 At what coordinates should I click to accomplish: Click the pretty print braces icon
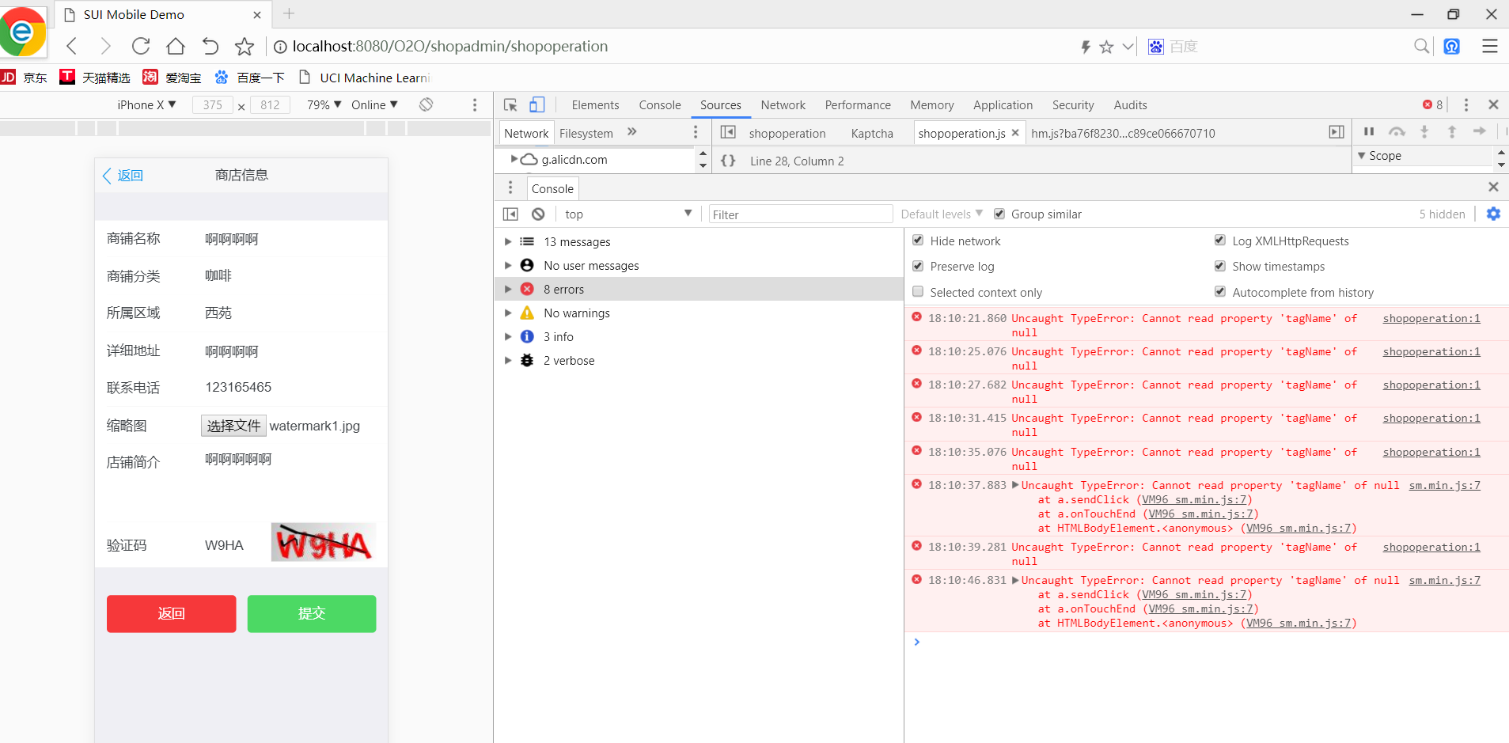click(728, 161)
